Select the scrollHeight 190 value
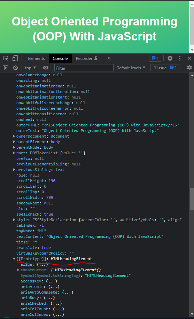The height and width of the screenshot is (319, 194). [x=52, y=181]
